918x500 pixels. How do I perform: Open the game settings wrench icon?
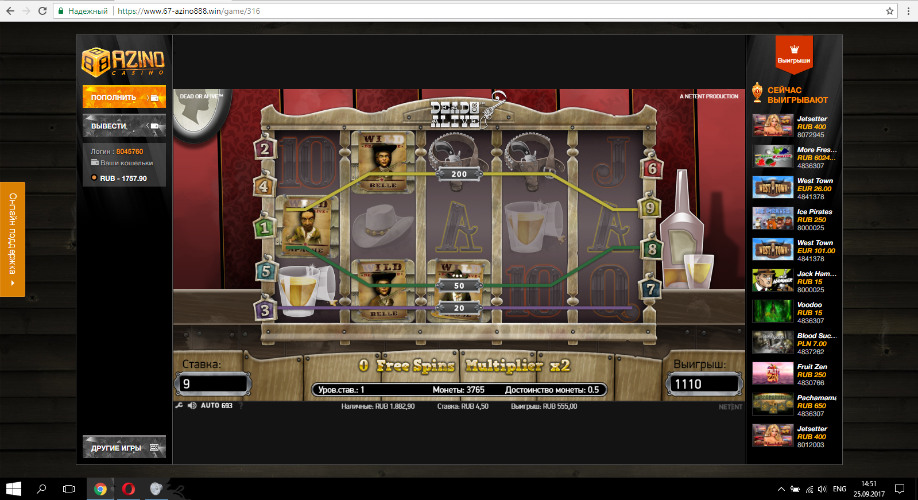(179, 405)
